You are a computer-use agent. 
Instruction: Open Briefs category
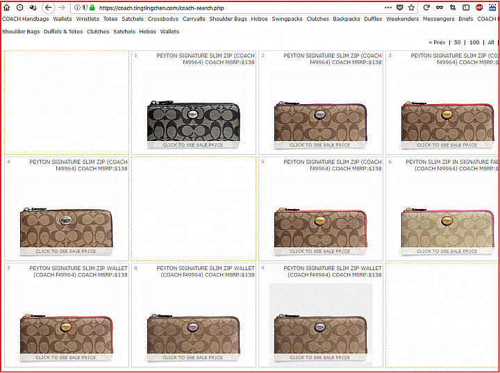(466, 19)
